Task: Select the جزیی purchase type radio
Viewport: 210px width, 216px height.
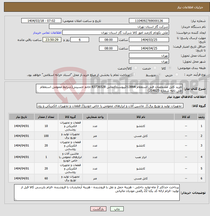Action: tap(177, 75)
